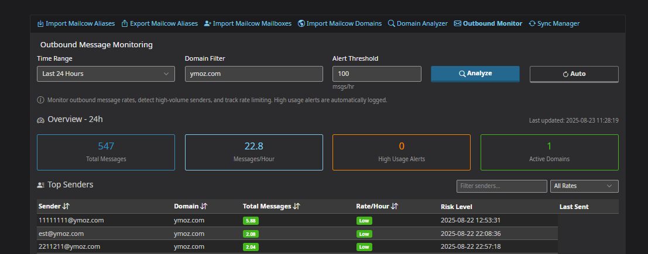This screenshot has width=648, height=254.
Task: Click the Import Mailcow Aliases icon
Action: point(40,24)
